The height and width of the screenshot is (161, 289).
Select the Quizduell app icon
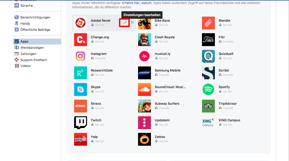pos(208,56)
